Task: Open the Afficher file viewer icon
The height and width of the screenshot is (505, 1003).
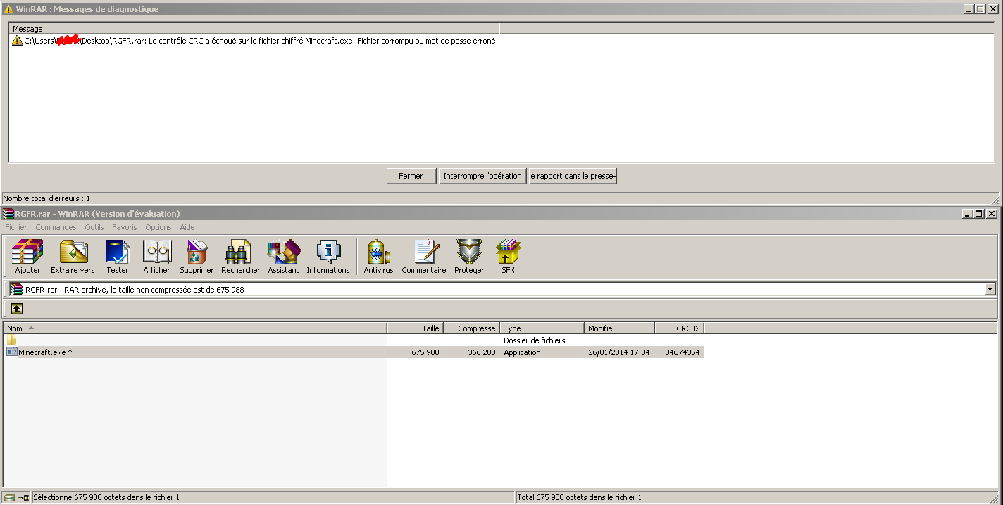Action: point(156,256)
